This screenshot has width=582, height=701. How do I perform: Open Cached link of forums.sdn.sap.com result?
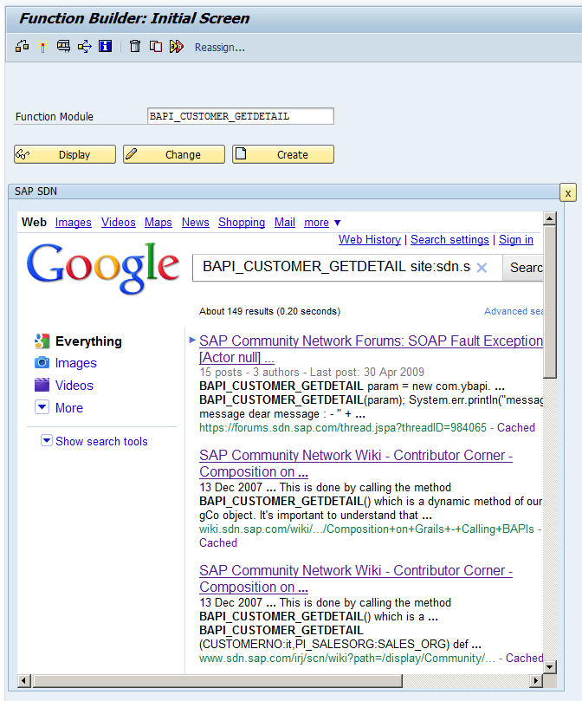(x=516, y=427)
